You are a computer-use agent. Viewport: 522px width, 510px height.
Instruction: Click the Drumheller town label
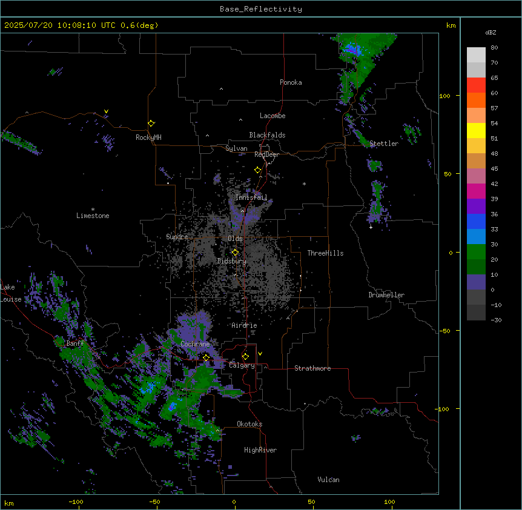coord(386,295)
